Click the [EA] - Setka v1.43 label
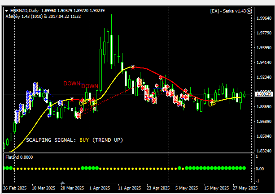Screen dimensions: 275x194 pos(228,11)
